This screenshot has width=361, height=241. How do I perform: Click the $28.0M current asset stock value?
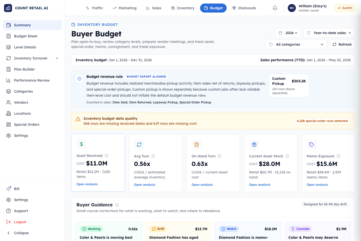point(269,164)
